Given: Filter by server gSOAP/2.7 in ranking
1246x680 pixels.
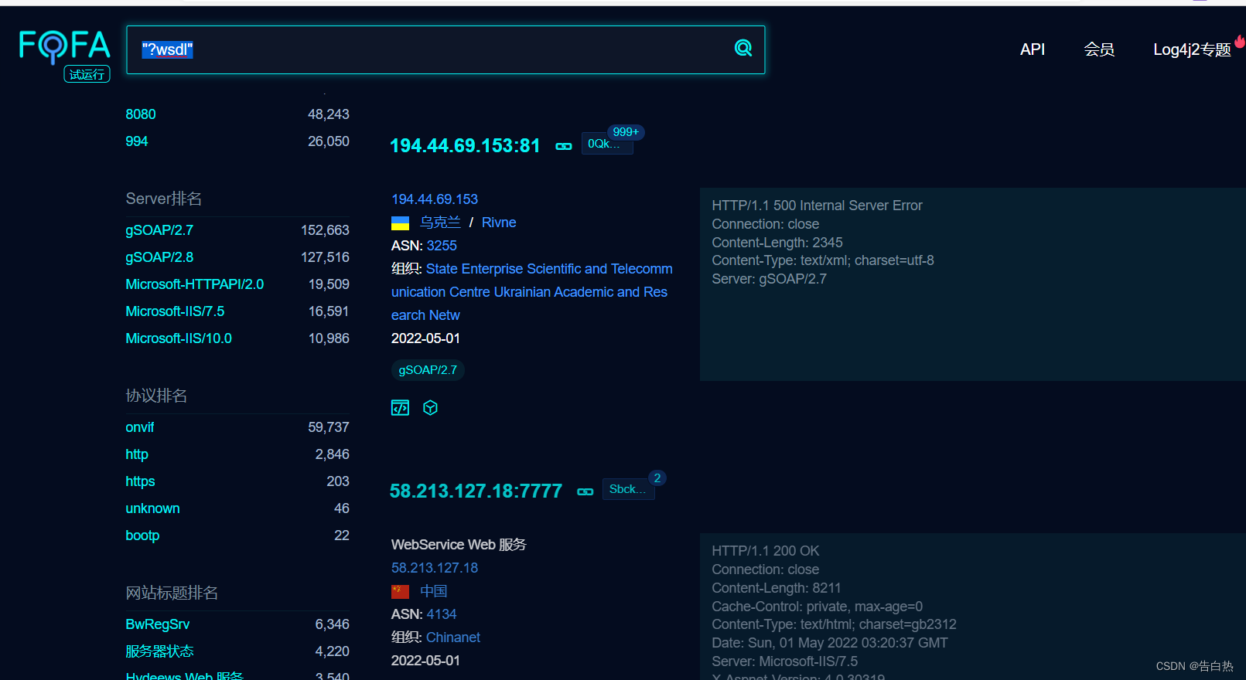Looking at the screenshot, I should (x=159, y=230).
